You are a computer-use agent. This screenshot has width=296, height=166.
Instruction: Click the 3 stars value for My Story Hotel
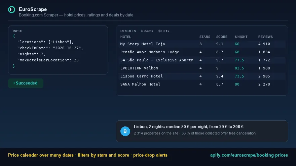200,44
